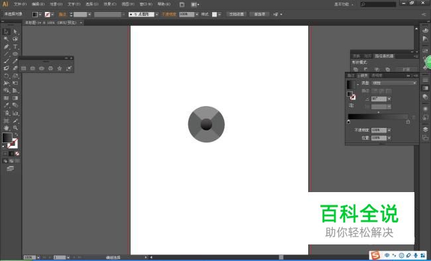This screenshot has width=431, height=261.
Task: Open the 视图 (View) menu
Action: point(128,4)
